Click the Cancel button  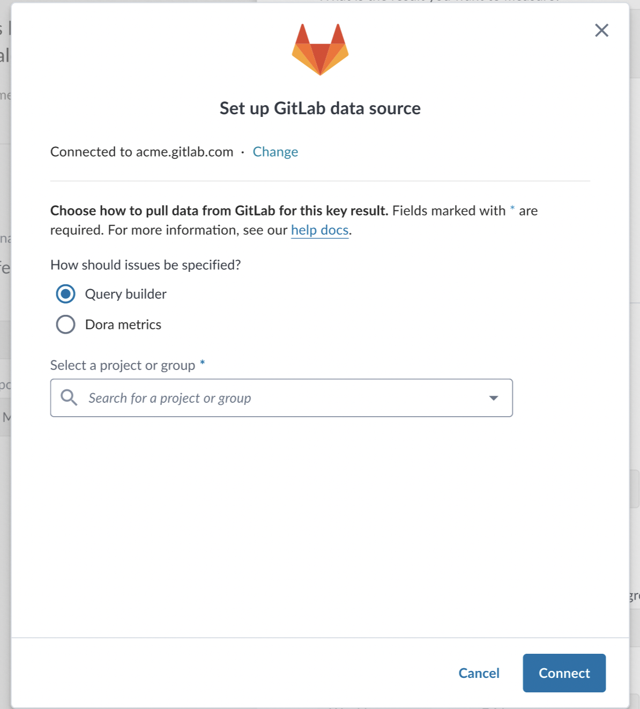tap(479, 673)
